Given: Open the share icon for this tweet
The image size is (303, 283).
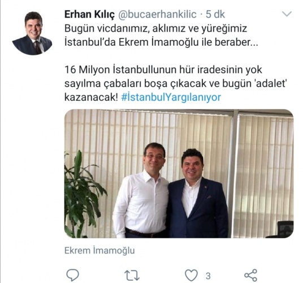Looking at the screenshot, I should click(x=251, y=275).
